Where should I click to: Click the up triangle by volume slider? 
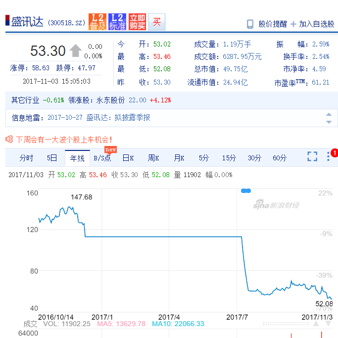point(316,323)
